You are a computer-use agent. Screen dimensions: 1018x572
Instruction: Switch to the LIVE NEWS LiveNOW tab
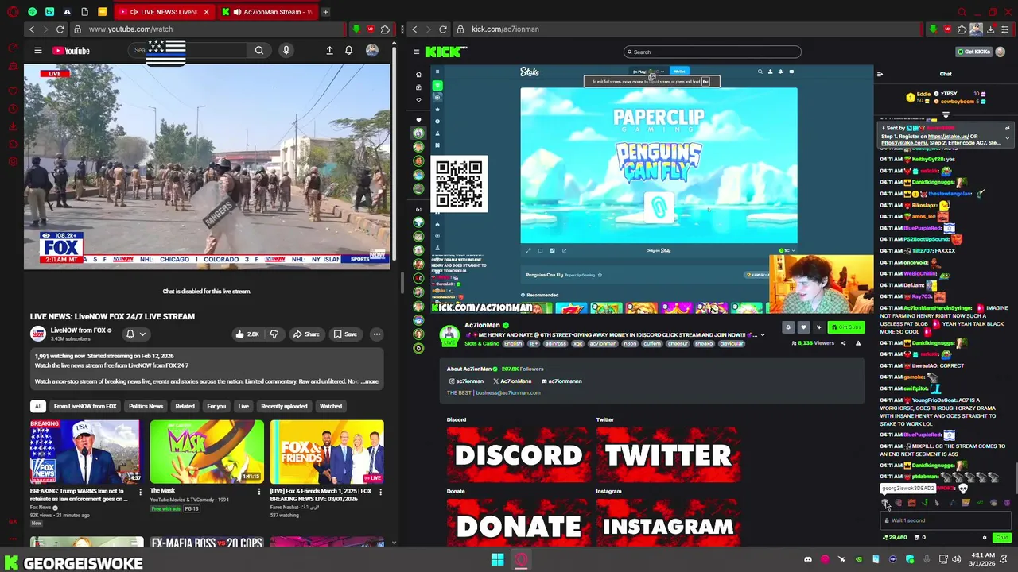point(163,12)
